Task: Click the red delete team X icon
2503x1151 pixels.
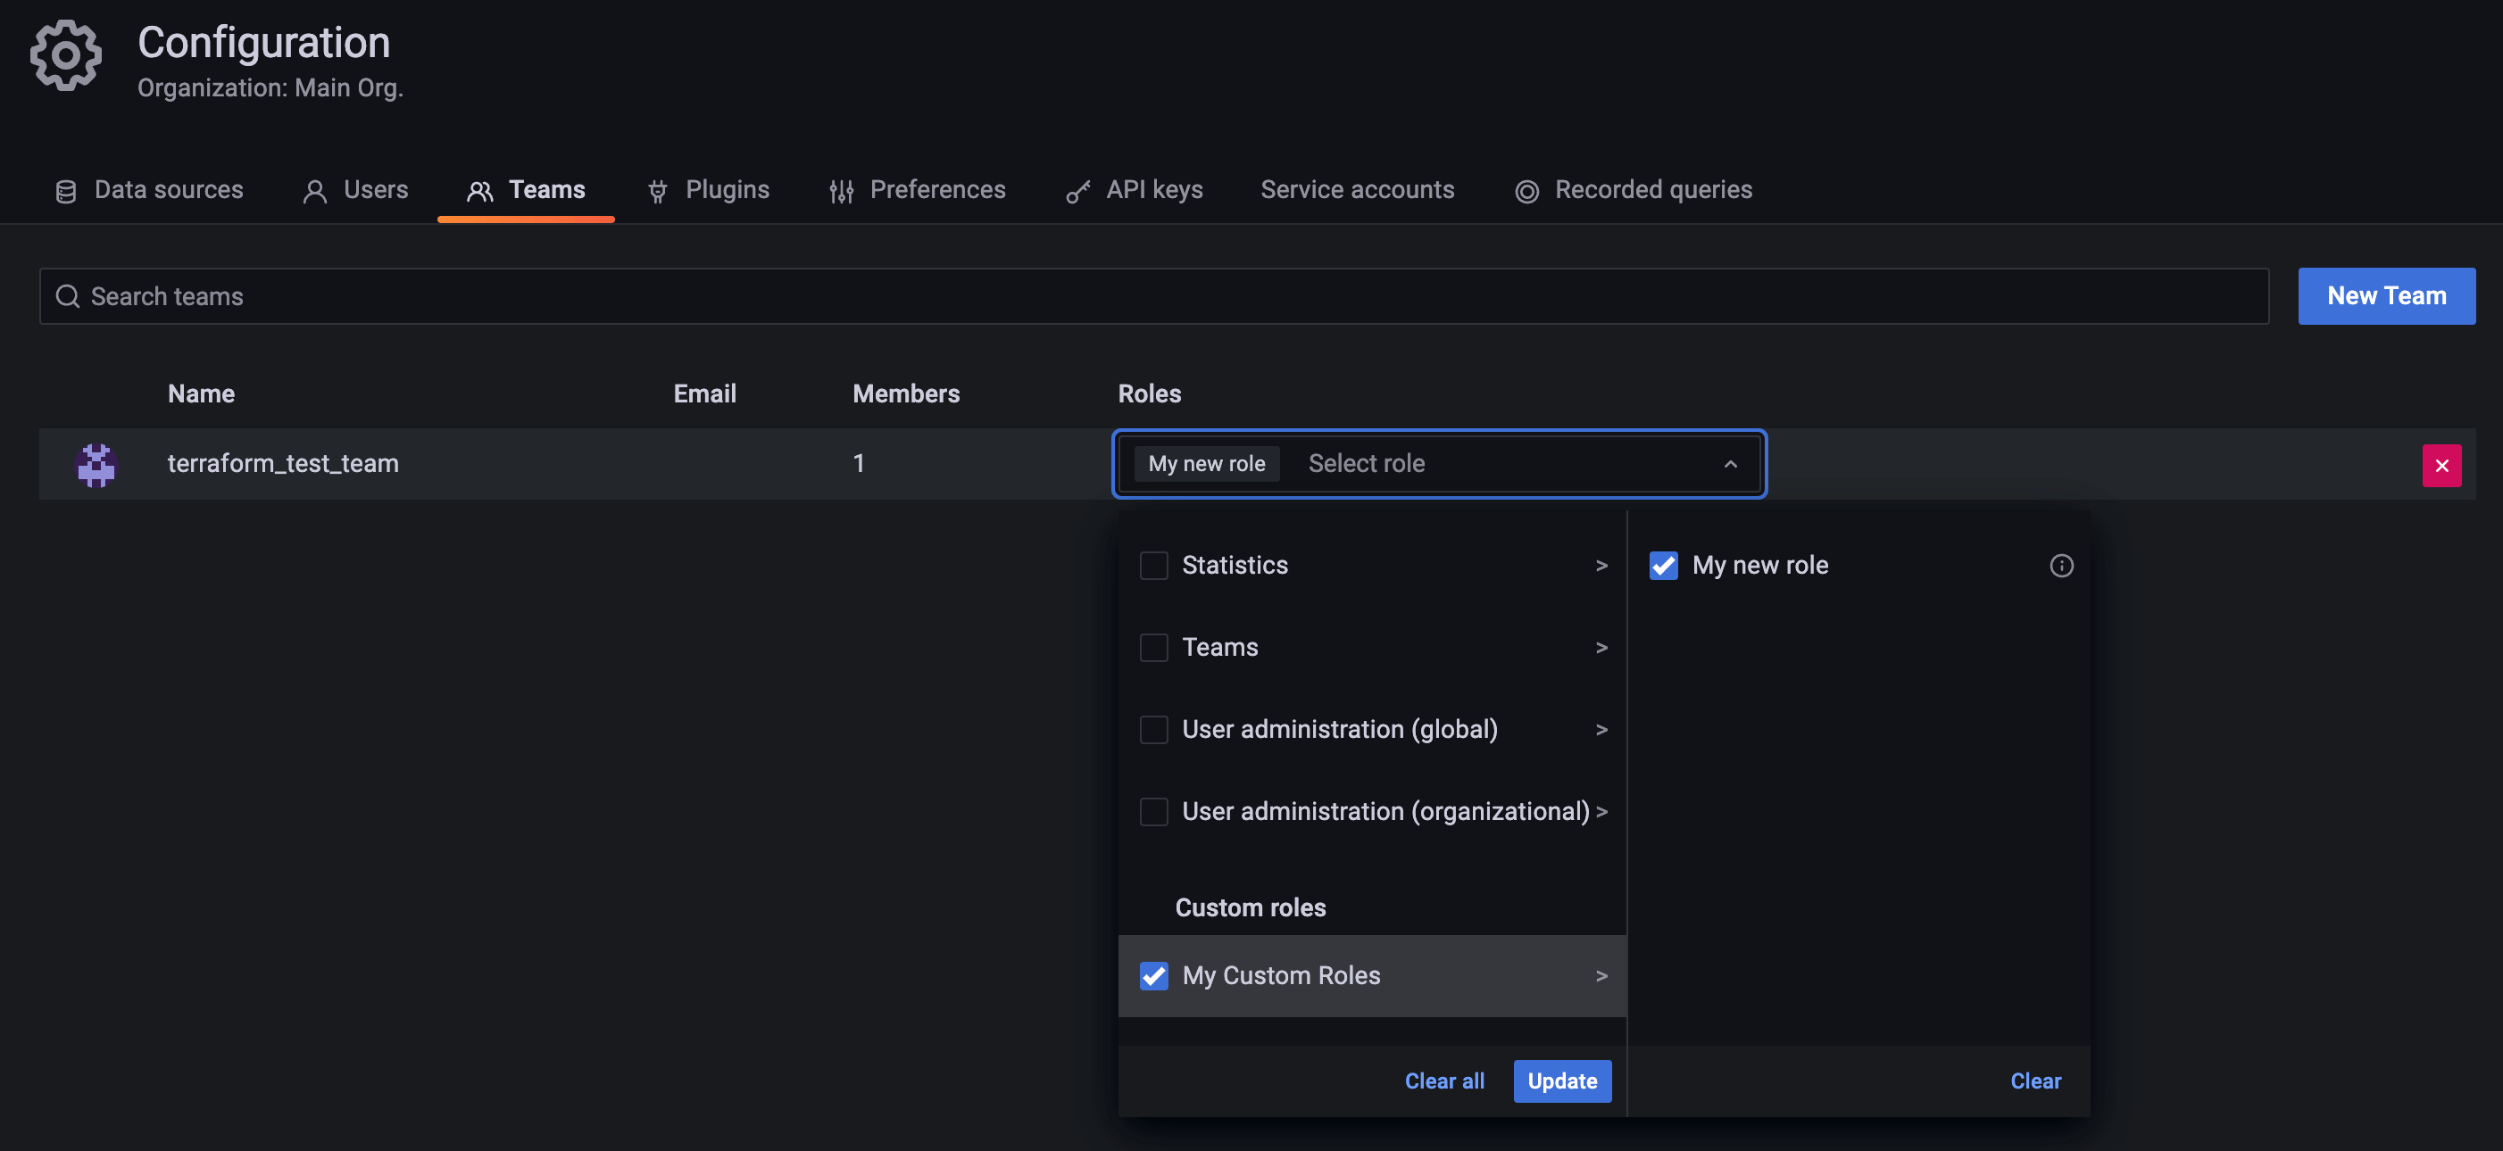Action: pos(2441,465)
